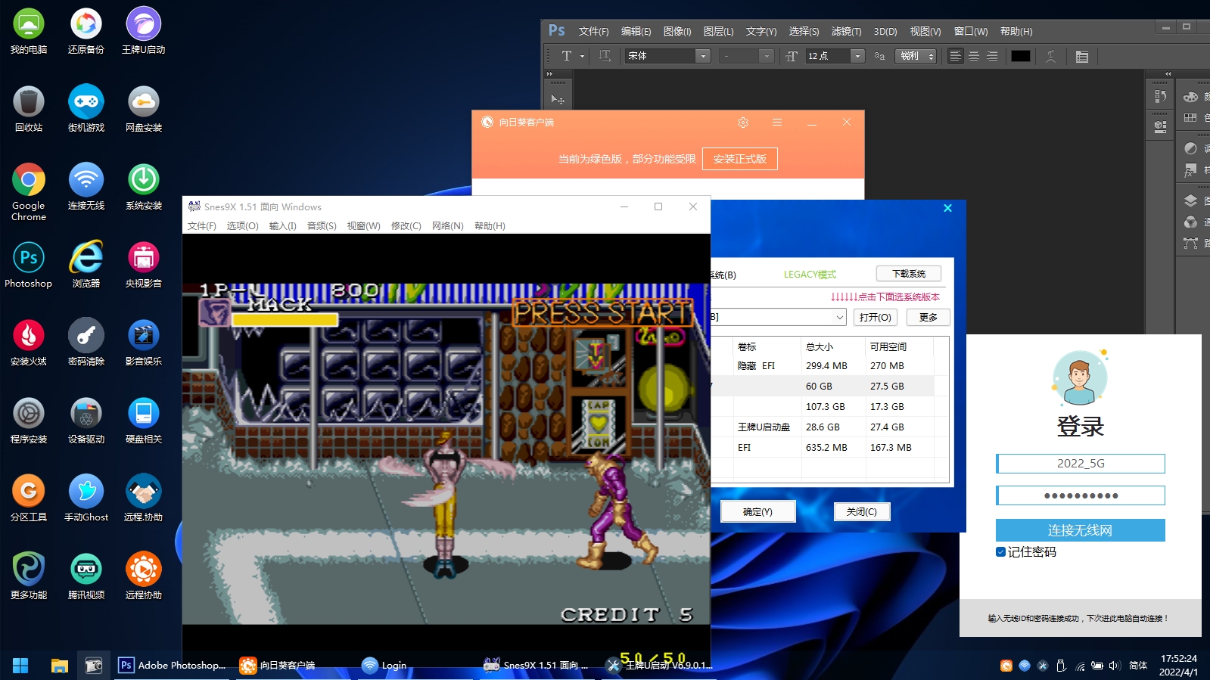Launch Google Chrome from desktop
This screenshot has height=680, width=1210.
[x=28, y=191]
